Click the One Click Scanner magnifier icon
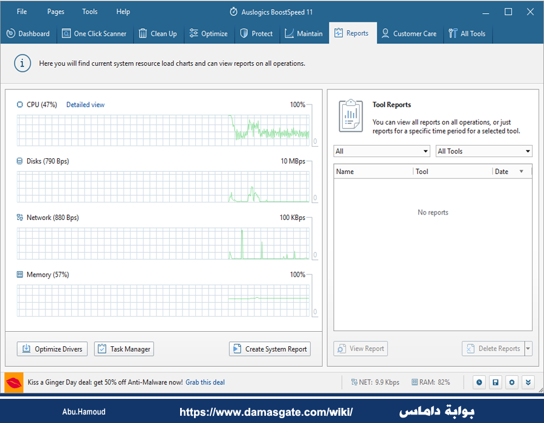 pos(66,33)
